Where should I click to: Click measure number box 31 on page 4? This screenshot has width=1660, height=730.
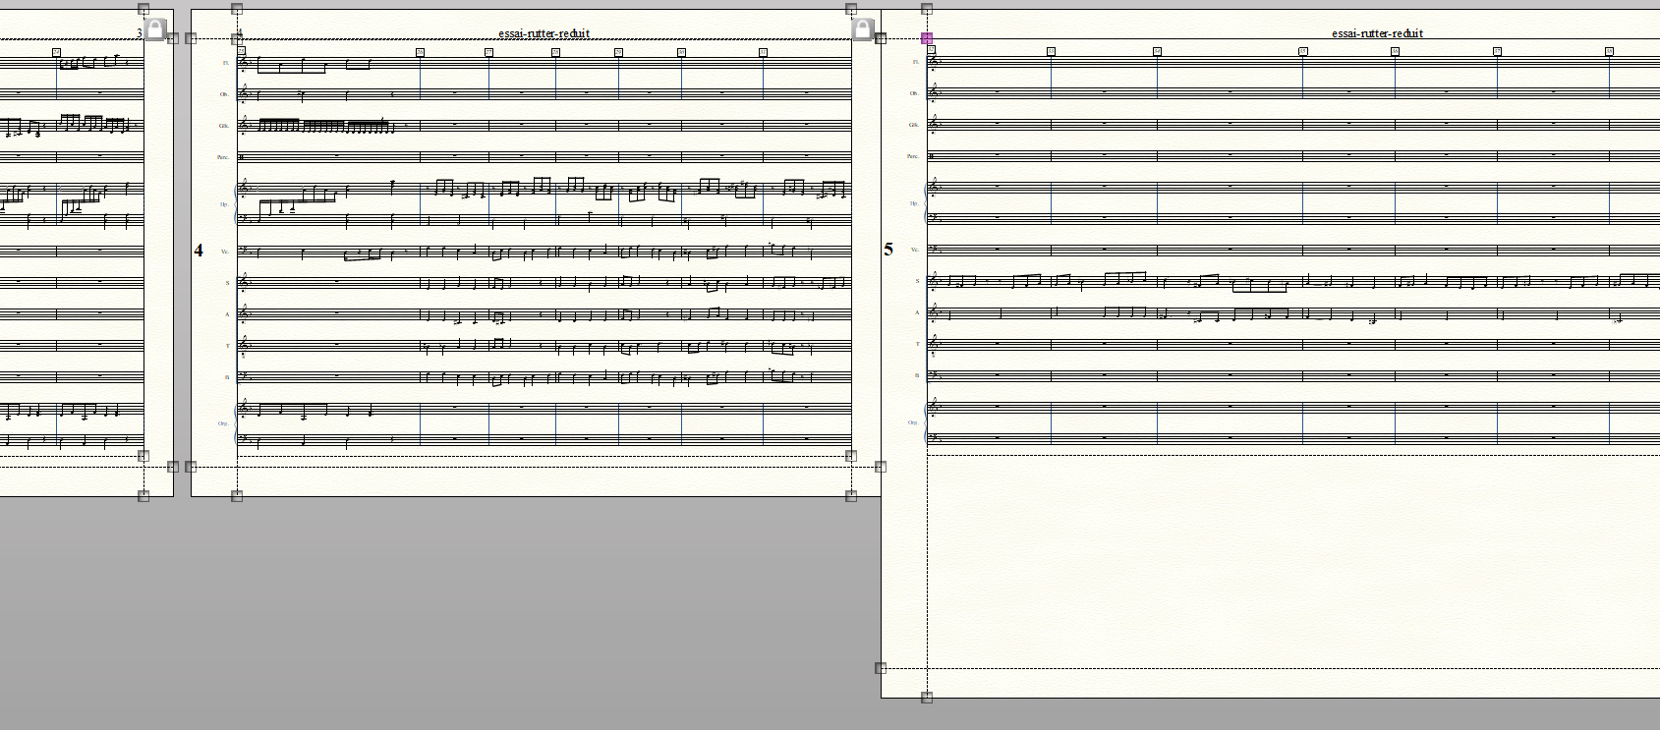763,52
